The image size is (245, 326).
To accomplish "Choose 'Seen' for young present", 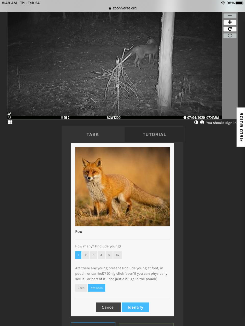I will (81, 288).
